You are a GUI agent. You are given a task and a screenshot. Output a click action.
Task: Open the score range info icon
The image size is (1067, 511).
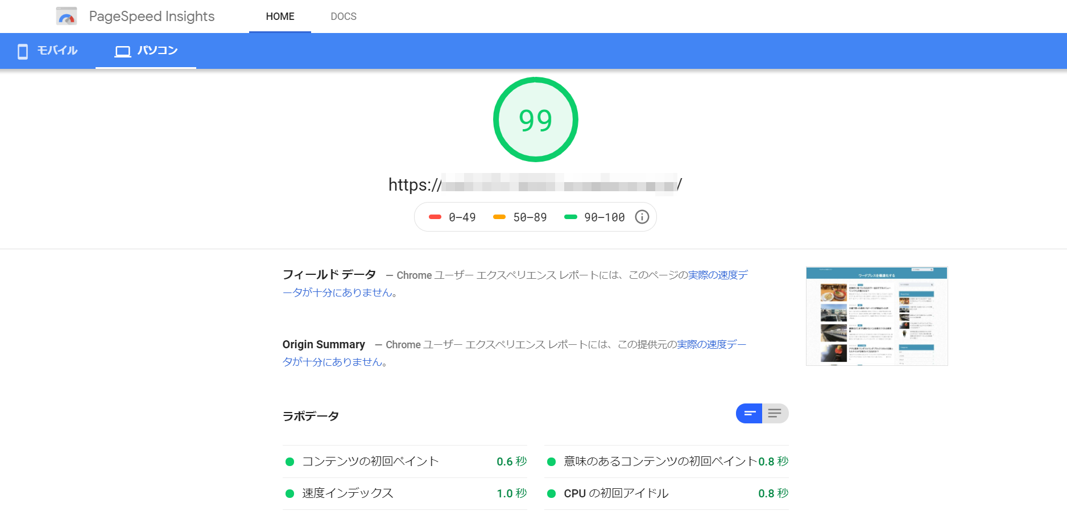click(x=642, y=217)
